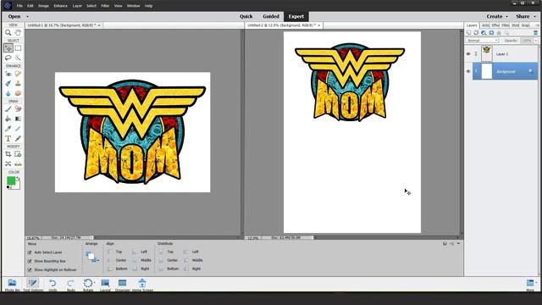Select the Quick Selection tool
This screenshot has width=542, height=305.
click(x=18, y=58)
